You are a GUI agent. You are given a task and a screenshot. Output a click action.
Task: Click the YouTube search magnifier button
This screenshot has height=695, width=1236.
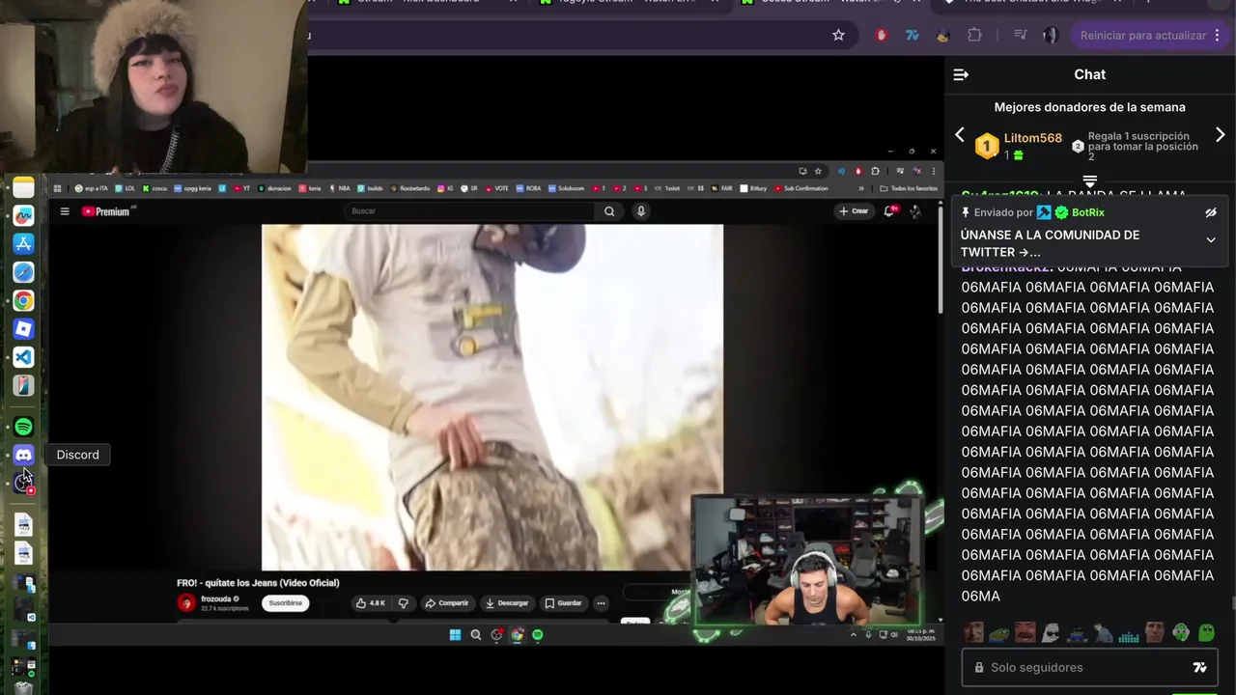pyautogui.click(x=609, y=211)
